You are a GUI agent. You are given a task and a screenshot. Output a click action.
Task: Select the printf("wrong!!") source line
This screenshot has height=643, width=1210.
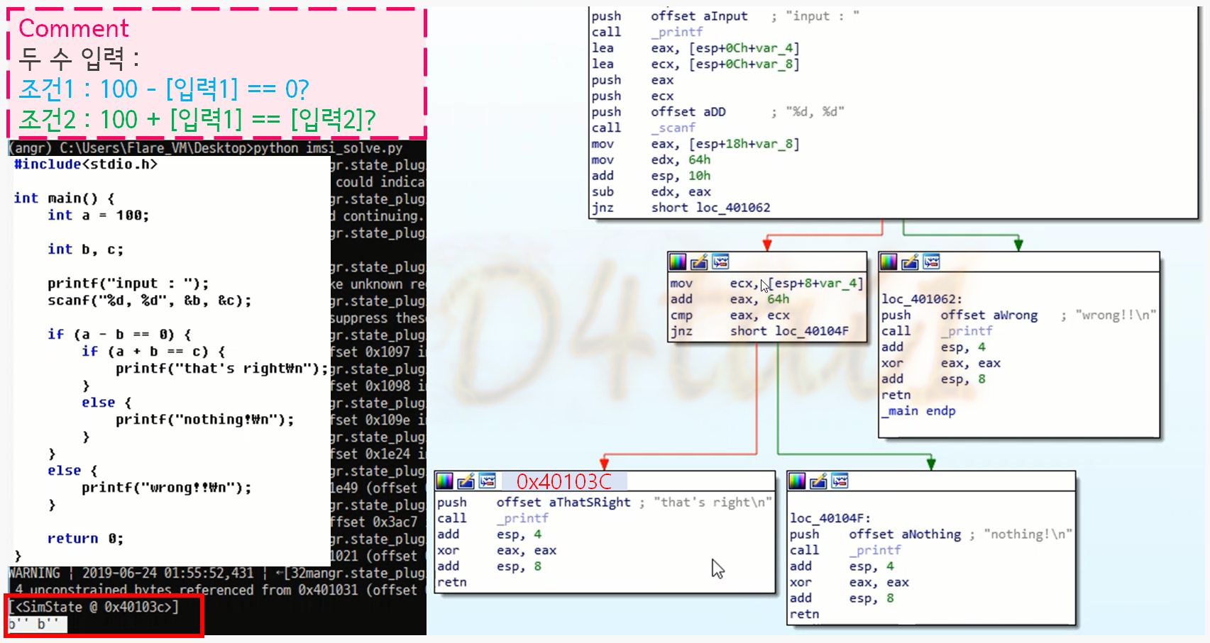[x=166, y=487]
